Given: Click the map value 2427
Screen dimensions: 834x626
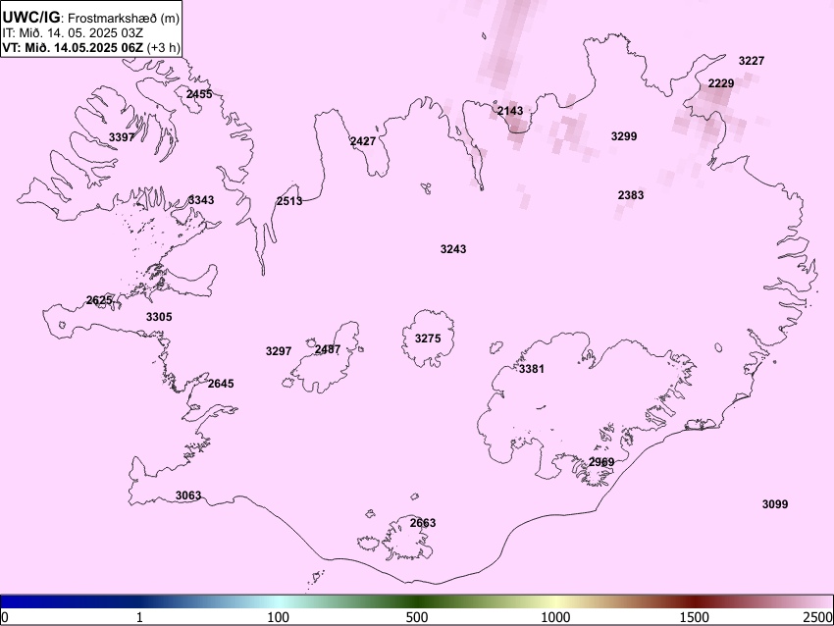Looking at the screenshot, I should (x=363, y=141).
